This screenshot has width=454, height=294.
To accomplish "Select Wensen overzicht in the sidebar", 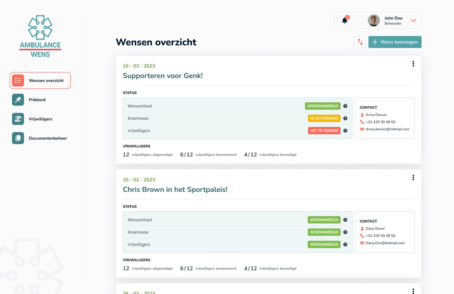I will [40, 80].
